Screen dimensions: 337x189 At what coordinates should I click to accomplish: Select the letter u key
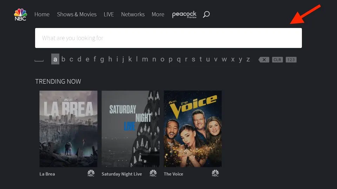pyautogui.click(x=208, y=59)
